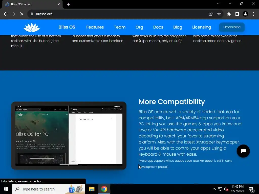
Task: Open the Windows Start menu
Action: pos(6,189)
